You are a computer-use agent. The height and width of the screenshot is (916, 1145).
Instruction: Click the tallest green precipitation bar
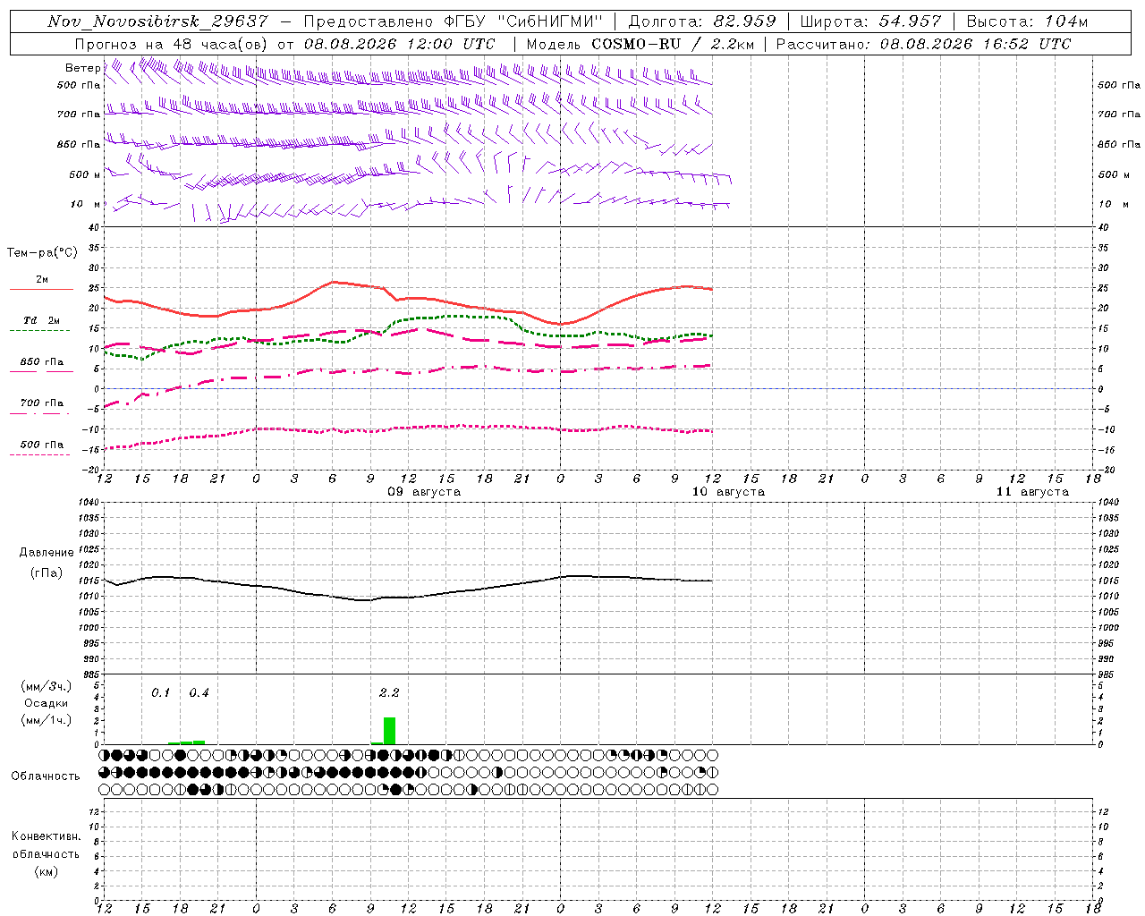tap(389, 731)
